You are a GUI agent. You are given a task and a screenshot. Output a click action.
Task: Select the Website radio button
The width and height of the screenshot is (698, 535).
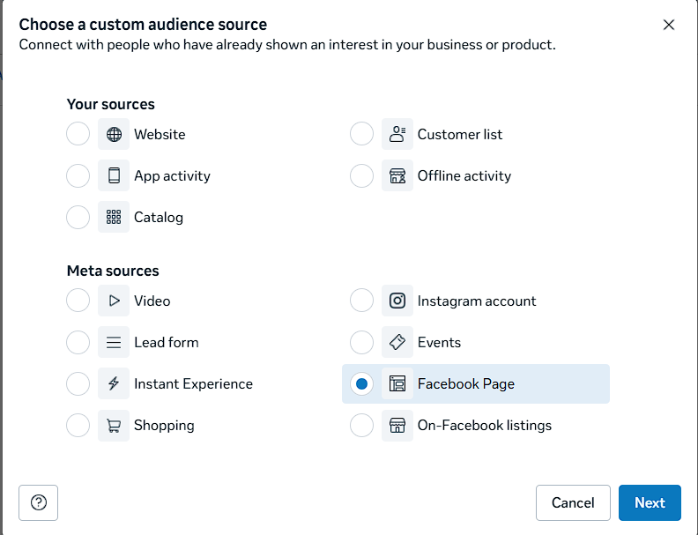click(x=78, y=135)
